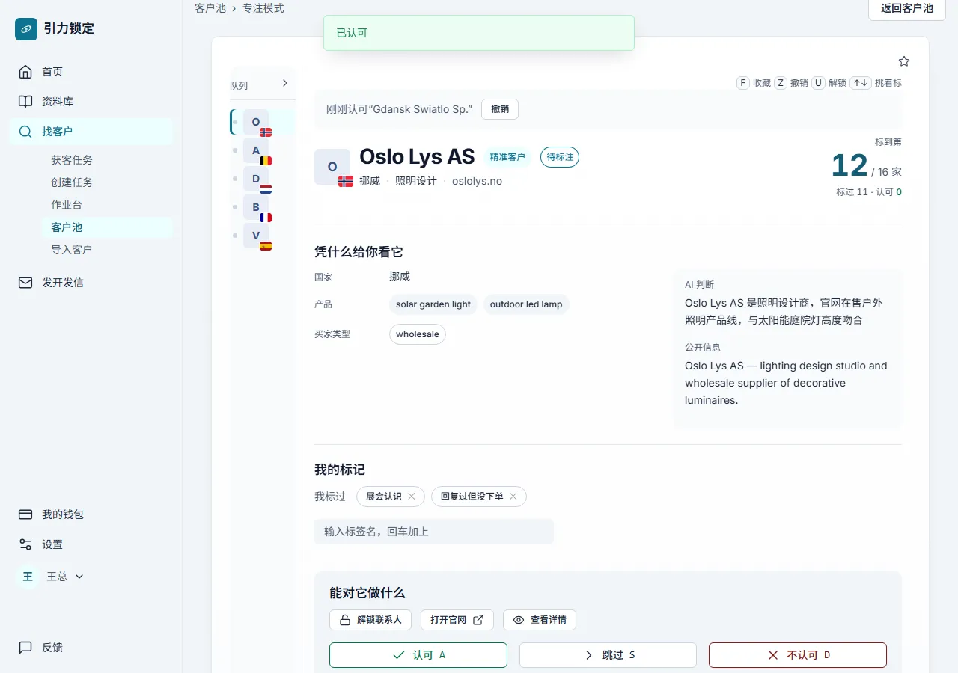Select queue item V with Spain flag
This screenshot has height=673, width=958.
[263, 236]
